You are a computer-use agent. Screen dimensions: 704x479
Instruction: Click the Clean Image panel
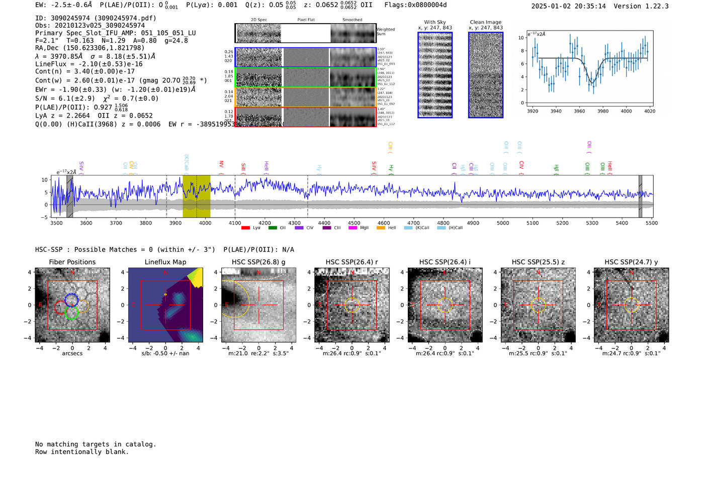click(x=486, y=75)
